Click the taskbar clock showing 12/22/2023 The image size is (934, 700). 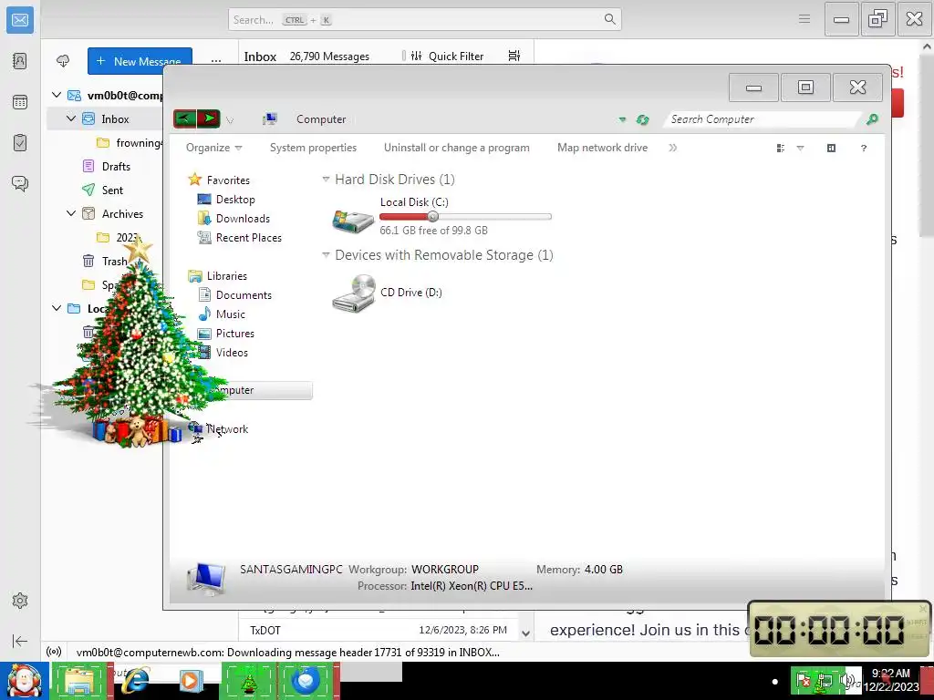click(x=891, y=680)
